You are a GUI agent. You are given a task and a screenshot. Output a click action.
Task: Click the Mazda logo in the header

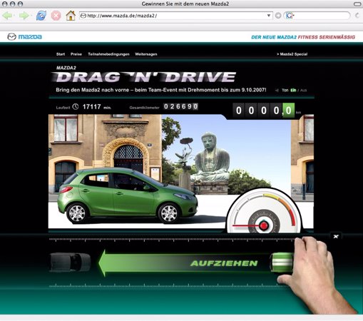[24, 37]
